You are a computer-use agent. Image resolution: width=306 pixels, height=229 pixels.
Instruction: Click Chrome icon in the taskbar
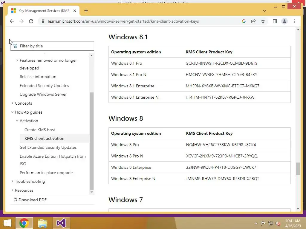(x=24, y=223)
